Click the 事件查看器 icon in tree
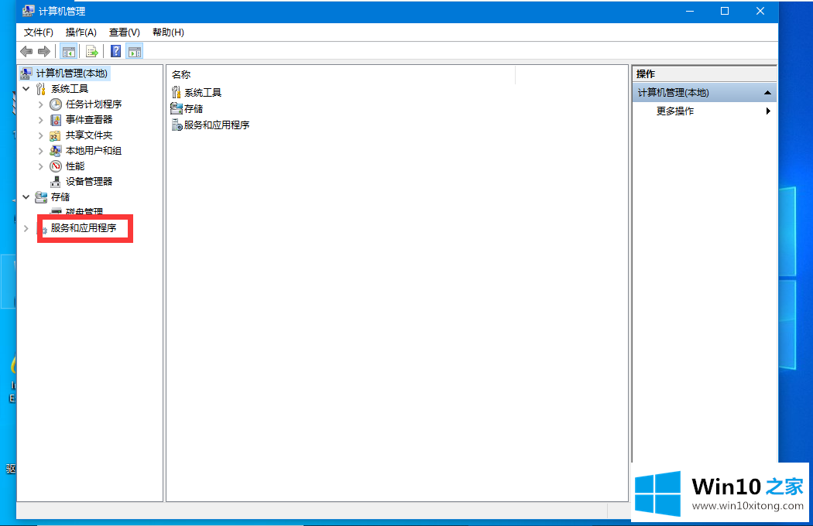The width and height of the screenshot is (813, 526). (x=56, y=120)
